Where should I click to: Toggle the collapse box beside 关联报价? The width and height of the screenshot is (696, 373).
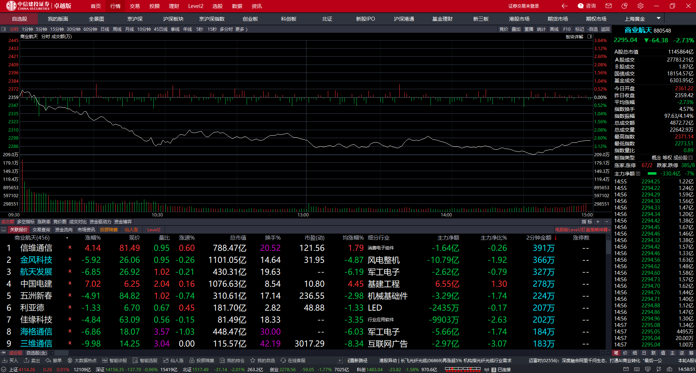click(x=4, y=229)
